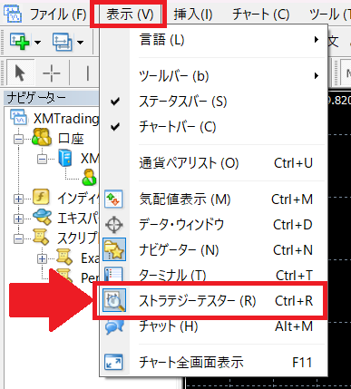The height and width of the screenshot is (389, 351).
Task: Expand the インディケータ tree node
Action: [18, 199]
